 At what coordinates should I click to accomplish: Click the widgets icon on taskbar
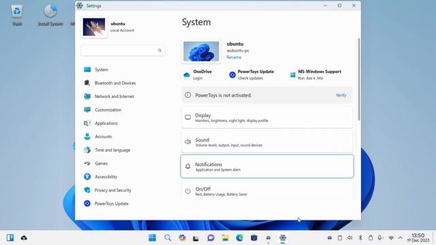pos(10,238)
